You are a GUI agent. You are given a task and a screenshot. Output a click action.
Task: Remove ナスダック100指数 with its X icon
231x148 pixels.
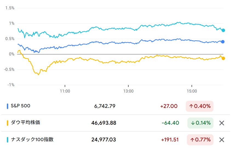click(x=222, y=140)
